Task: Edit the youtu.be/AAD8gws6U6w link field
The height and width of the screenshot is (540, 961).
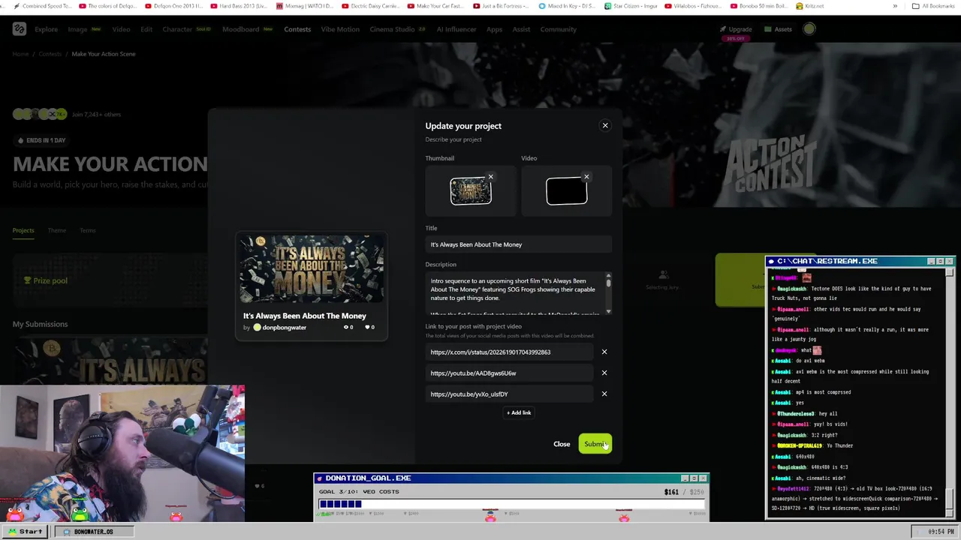Action: (x=509, y=373)
